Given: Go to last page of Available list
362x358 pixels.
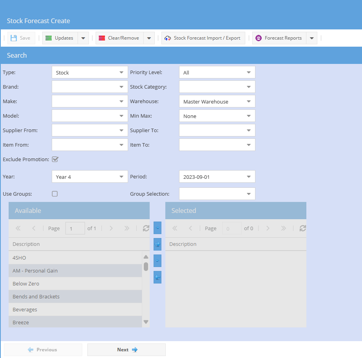Looking at the screenshot, I should pos(127,228).
